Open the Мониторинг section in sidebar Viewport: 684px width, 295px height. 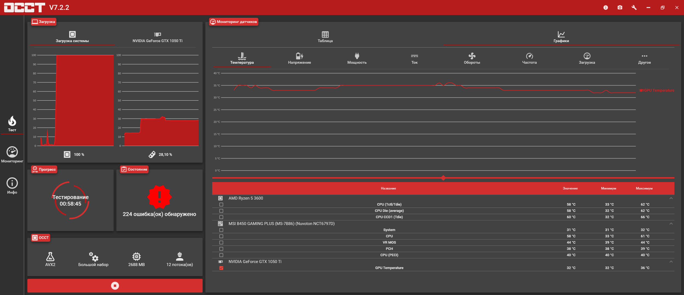12,155
